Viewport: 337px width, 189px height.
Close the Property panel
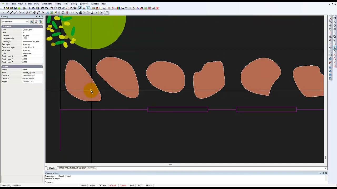42,16
